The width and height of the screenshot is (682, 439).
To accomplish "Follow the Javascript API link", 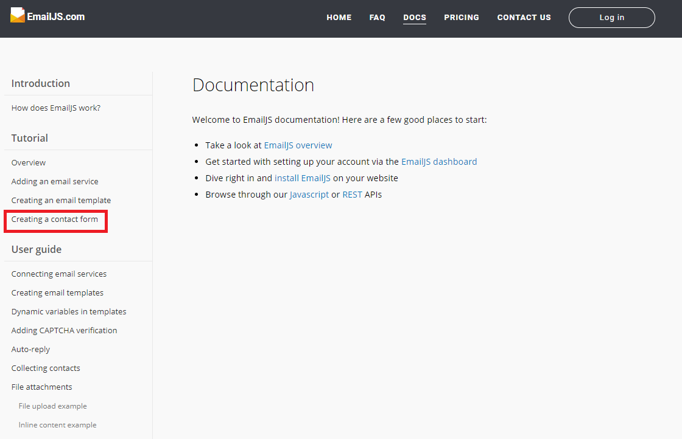I will pos(309,195).
